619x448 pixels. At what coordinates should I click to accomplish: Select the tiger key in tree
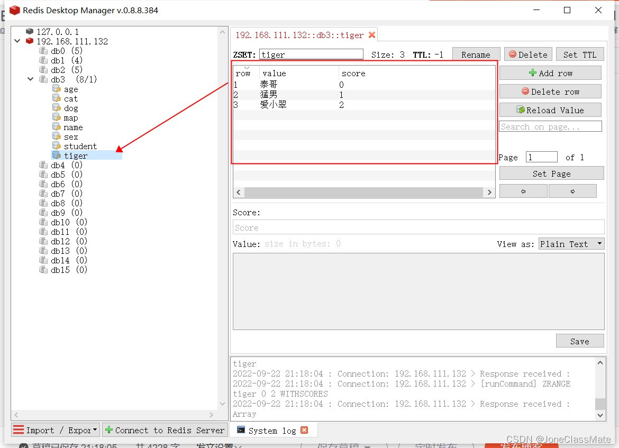[76, 156]
